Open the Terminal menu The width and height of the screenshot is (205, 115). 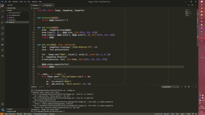[x=35, y=2]
